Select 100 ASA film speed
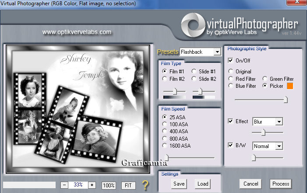The height and width of the screenshot is (193, 307). (165, 124)
